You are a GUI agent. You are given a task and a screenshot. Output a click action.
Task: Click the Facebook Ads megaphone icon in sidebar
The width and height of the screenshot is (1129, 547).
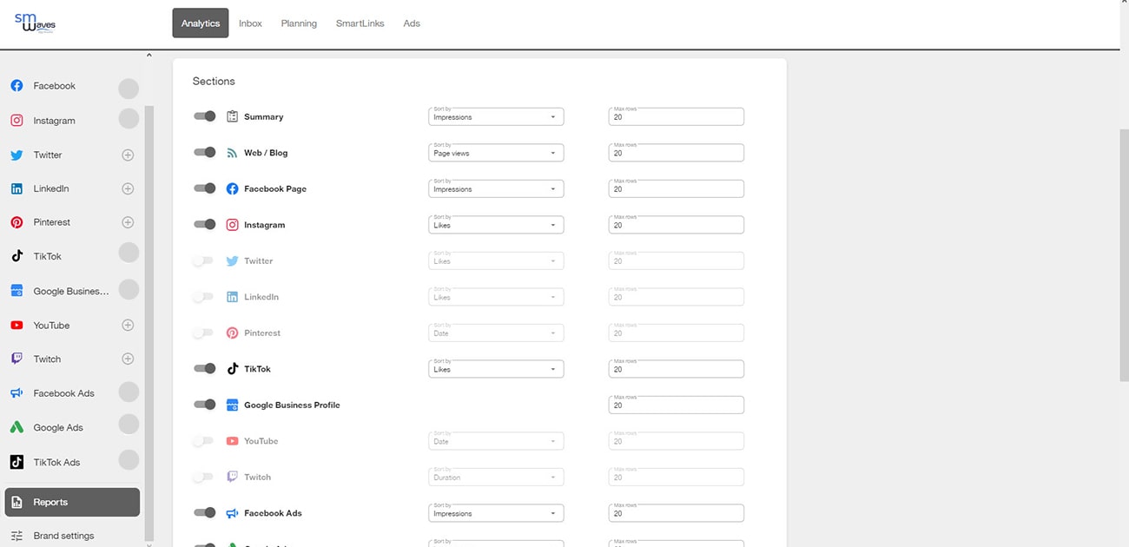[x=17, y=393]
